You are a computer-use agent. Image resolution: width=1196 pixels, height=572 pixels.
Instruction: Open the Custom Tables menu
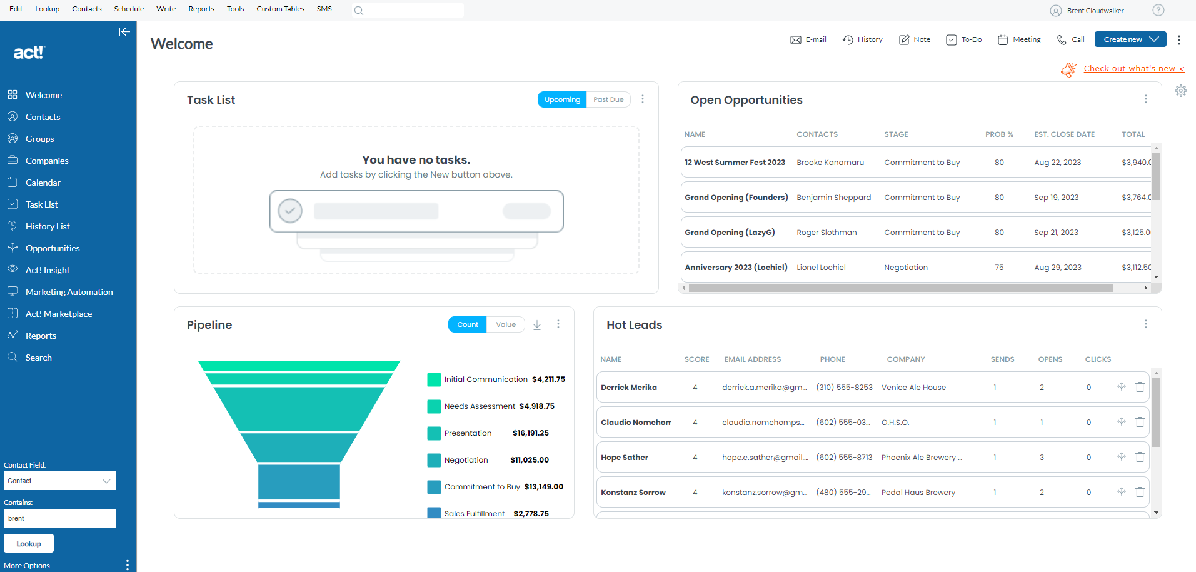(x=280, y=9)
